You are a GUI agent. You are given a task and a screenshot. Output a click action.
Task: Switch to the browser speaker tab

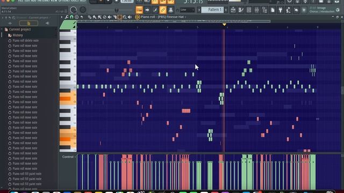(x=47, y=23)
